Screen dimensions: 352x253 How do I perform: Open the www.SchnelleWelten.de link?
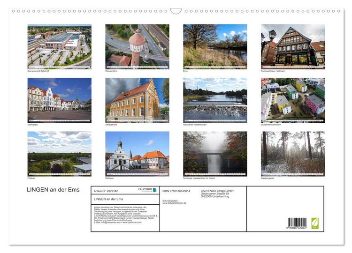click(x=174, y=203)
